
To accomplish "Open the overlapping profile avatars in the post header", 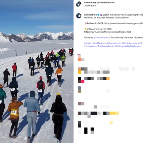I will (79, 4).
